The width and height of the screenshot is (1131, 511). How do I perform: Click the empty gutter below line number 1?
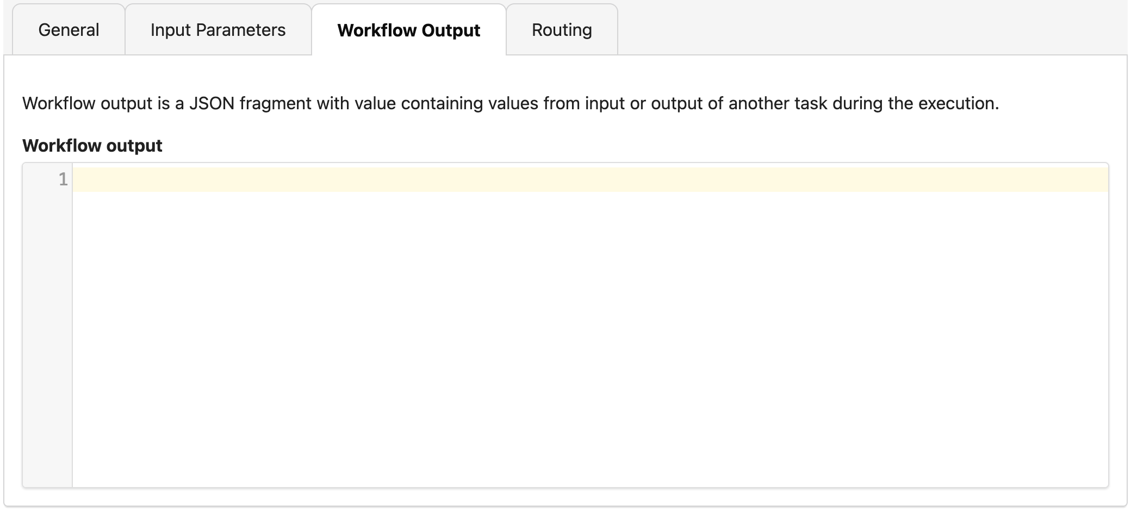(47, 326)
